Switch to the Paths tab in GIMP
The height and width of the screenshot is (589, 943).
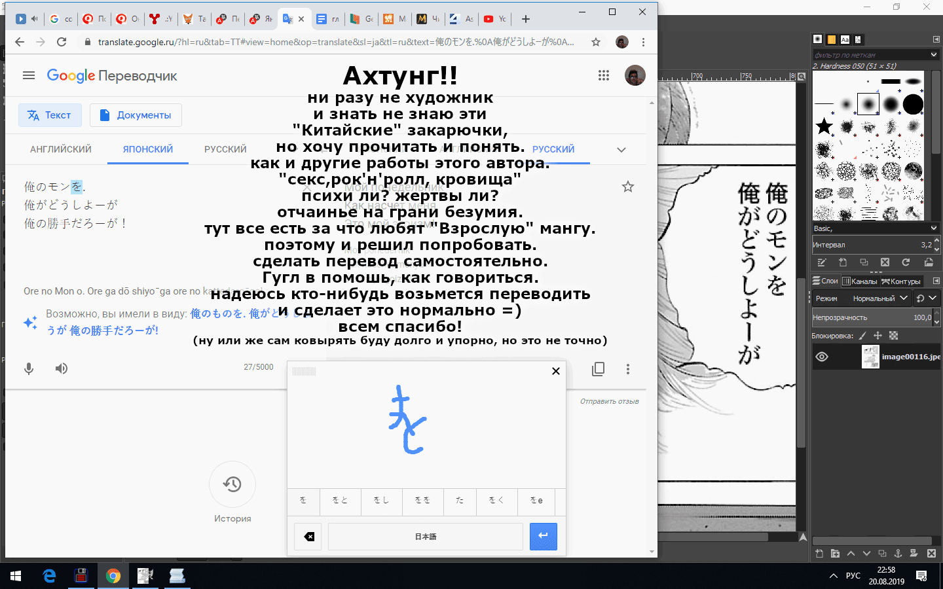pyautogui.click(x=901, y=281)
